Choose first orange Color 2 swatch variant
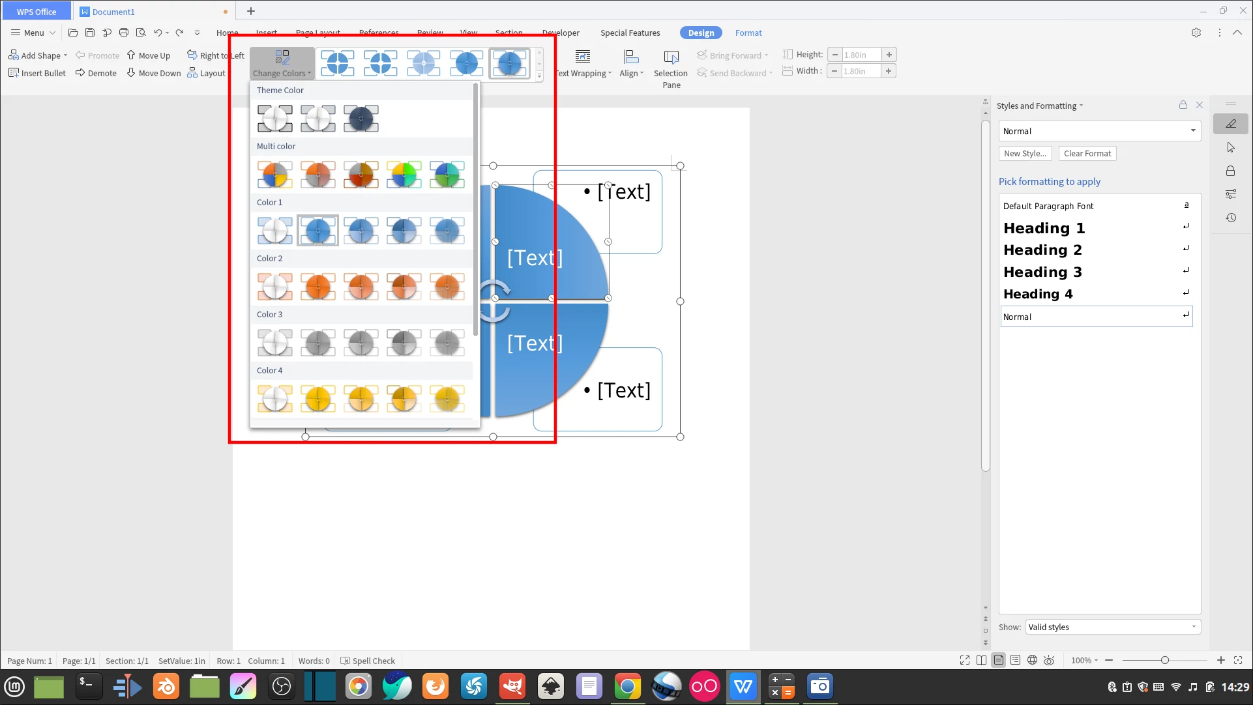The height and width of the screenshot is (705, 1253). point(274,287)
